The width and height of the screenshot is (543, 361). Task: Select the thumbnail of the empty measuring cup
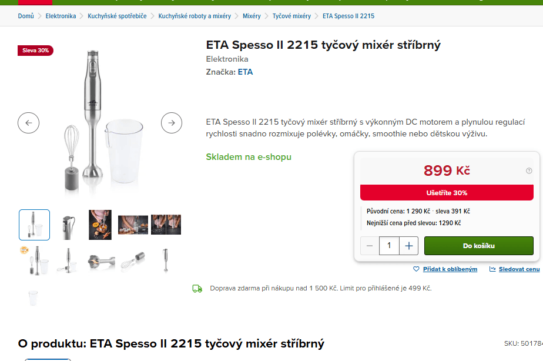(33, 296)
